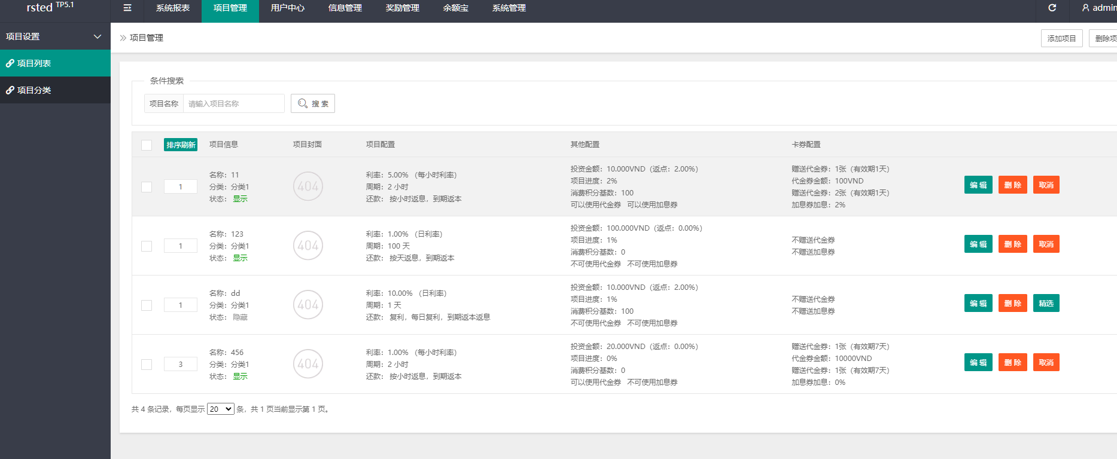Click 精选 button for project dd

pos(1046,304)
